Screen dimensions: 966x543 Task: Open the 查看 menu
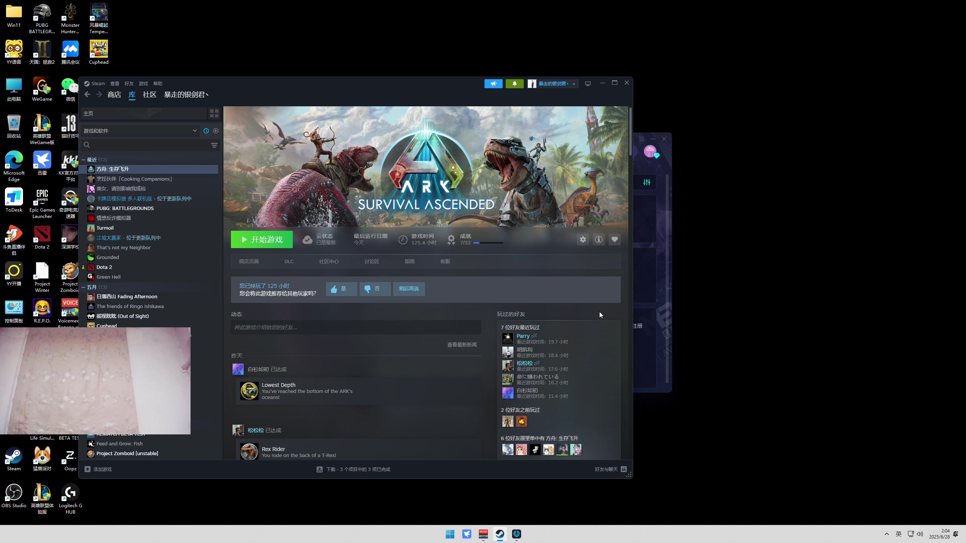[x=115, y=84]
